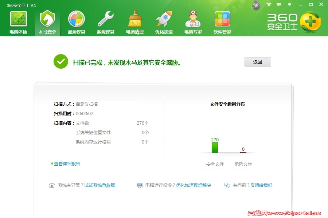This screenshot has height=218, width=328.
Task: Click the 扫描已完成 result message
Action: pyautogui.click(x=127, y=62)
